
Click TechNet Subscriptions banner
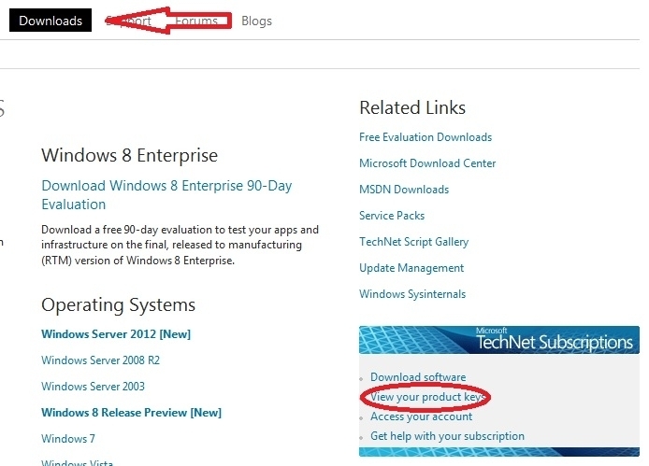coord(499,340)
